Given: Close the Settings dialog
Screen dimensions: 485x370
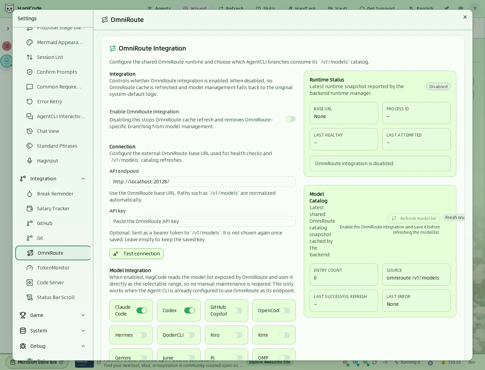Looking at the screenshot, I should click(x=465, y=17).
